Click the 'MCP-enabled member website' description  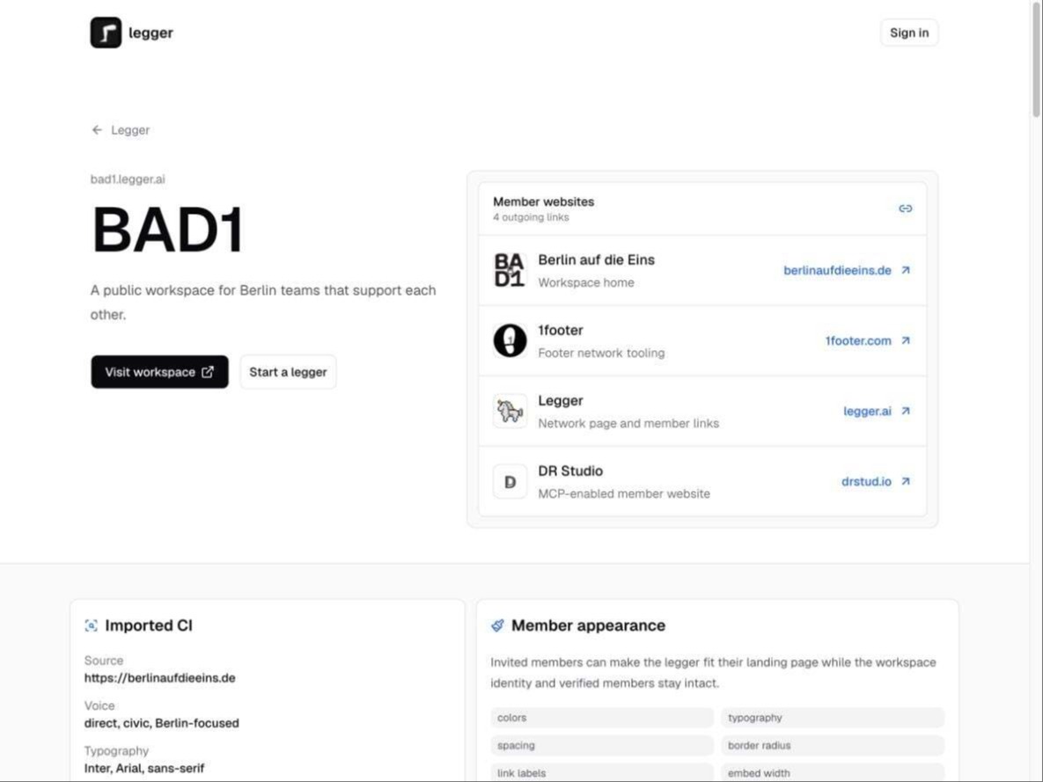click(x=624, y=494)
